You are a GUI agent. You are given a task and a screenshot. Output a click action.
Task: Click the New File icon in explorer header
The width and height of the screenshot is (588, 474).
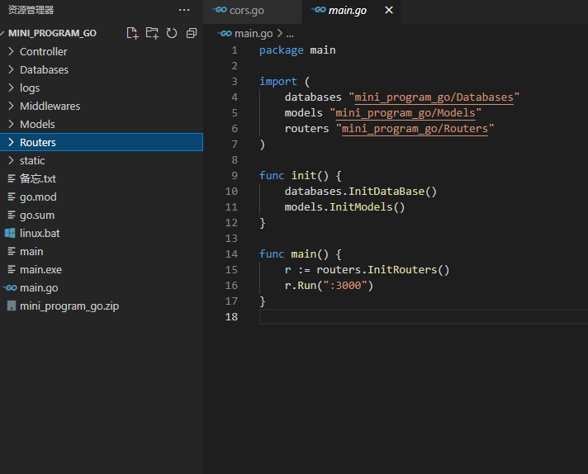[x=132, y=33]
